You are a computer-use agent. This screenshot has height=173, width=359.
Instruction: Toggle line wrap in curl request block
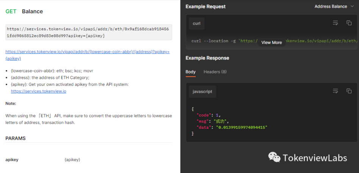(335, 23)
